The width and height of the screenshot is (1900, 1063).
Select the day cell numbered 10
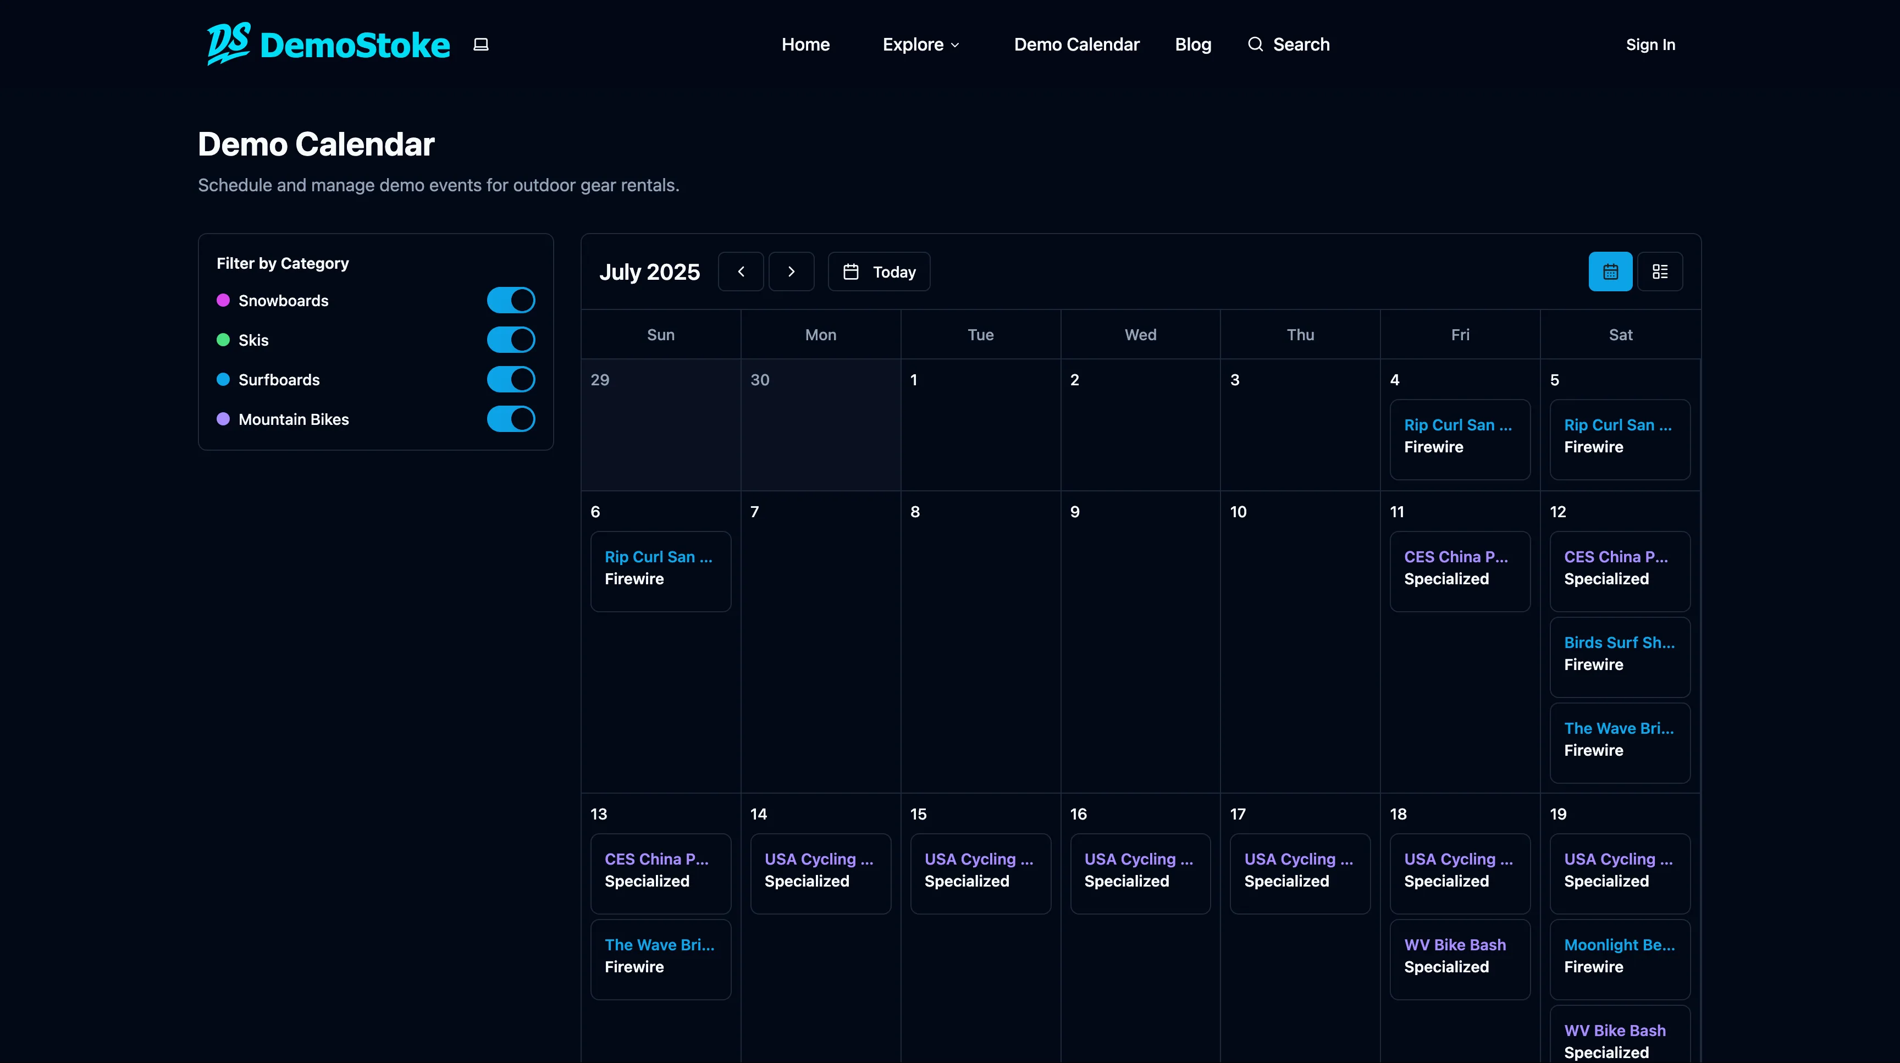point(1300,641)
